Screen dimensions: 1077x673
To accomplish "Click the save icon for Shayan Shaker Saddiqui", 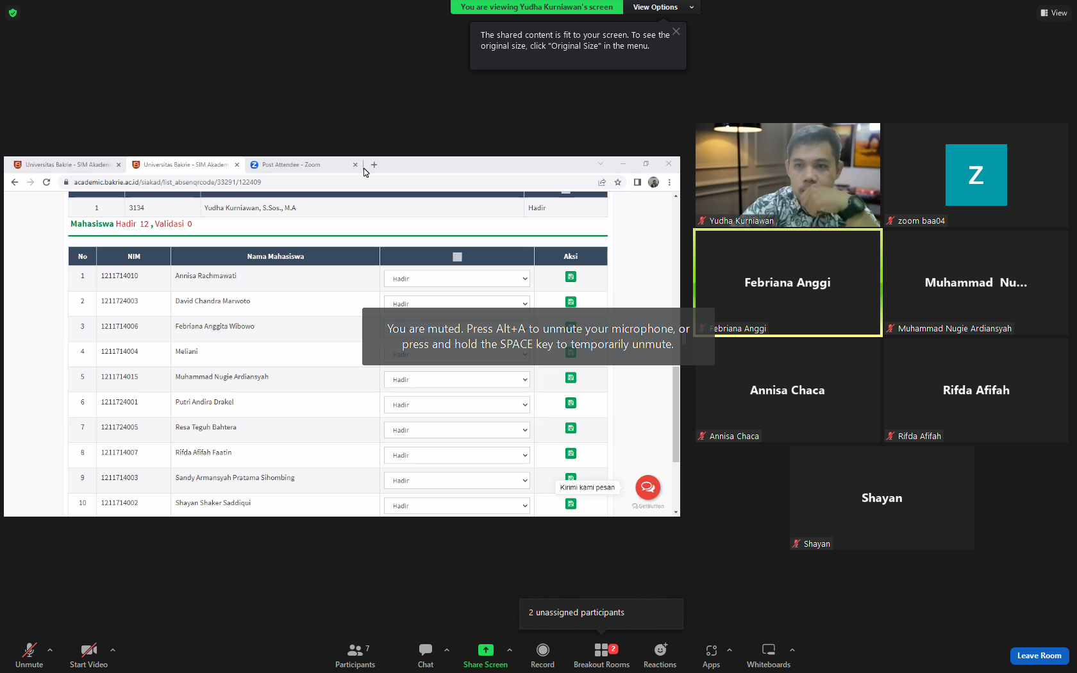I will (571, 504).
